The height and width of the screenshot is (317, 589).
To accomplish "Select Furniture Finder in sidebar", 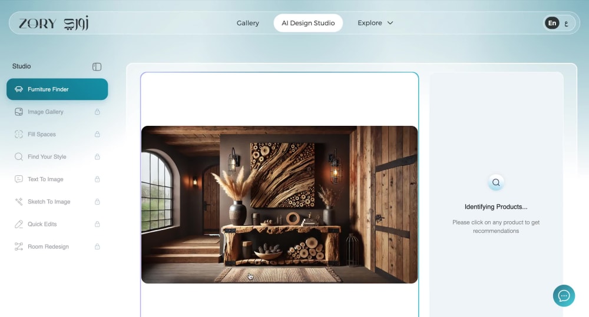I will (57, 89).
